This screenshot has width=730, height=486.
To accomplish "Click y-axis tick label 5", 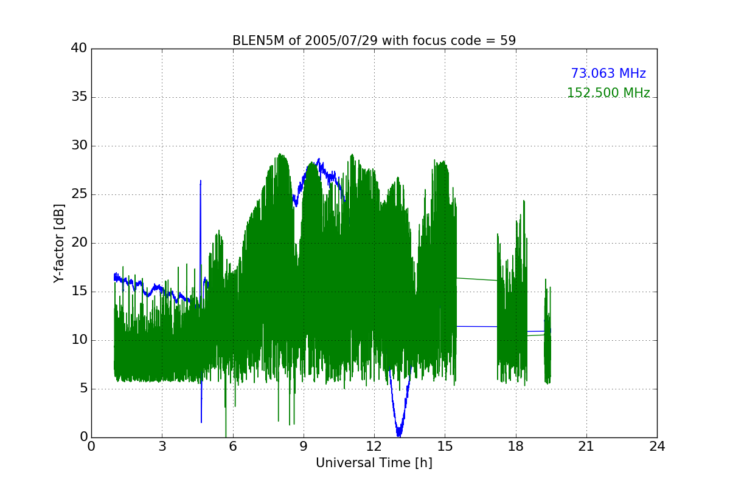I will tap(83, 389).
